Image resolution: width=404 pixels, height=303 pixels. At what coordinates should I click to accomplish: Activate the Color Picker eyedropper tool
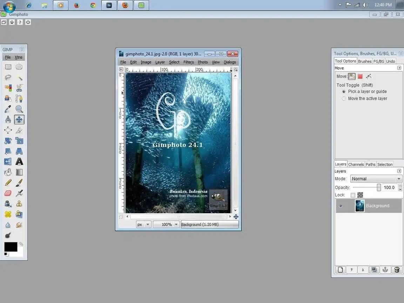pyautogui.click(x=8, y=109)
